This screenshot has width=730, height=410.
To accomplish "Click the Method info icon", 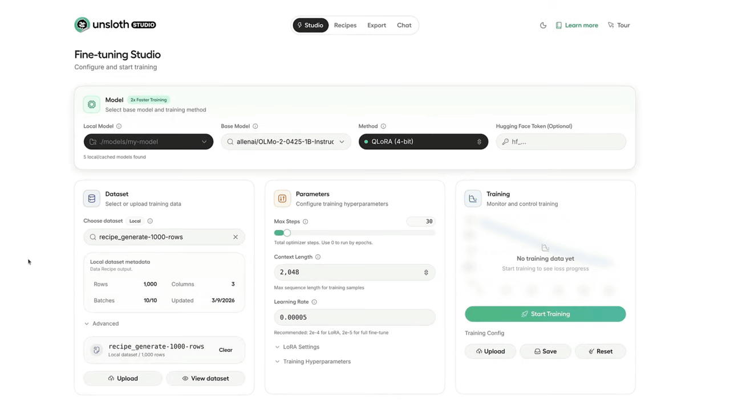I will [x=383, y=126].
